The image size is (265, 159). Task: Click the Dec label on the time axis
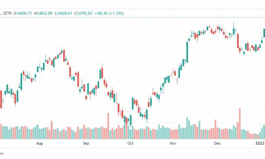(217, 143)
